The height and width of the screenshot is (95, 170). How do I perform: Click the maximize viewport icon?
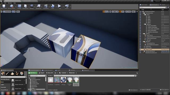pos(137,12)
